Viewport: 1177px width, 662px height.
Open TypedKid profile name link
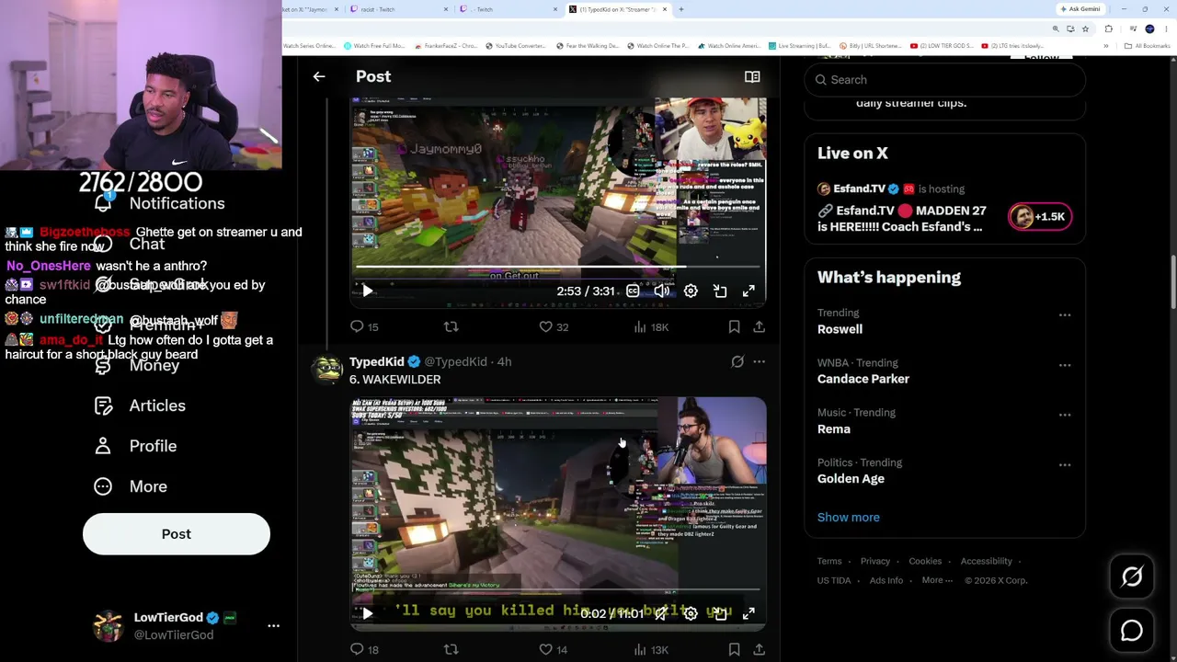(377, 361)
